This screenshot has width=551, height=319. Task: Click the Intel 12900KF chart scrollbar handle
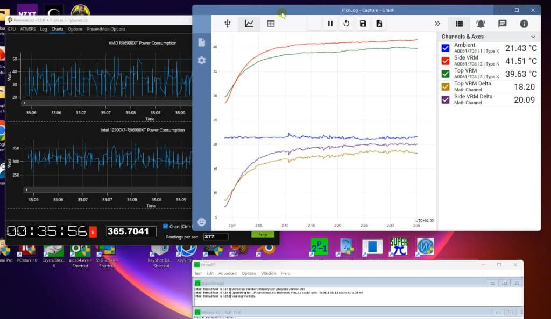[26, 190]
